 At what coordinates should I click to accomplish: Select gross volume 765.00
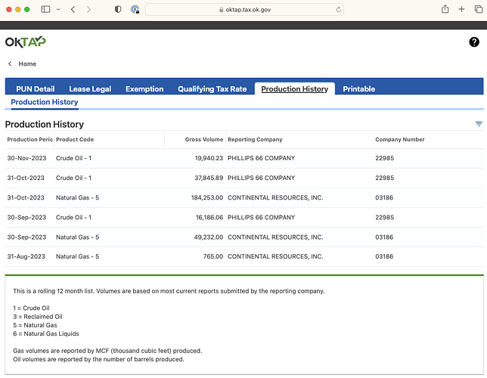point(213,256)
